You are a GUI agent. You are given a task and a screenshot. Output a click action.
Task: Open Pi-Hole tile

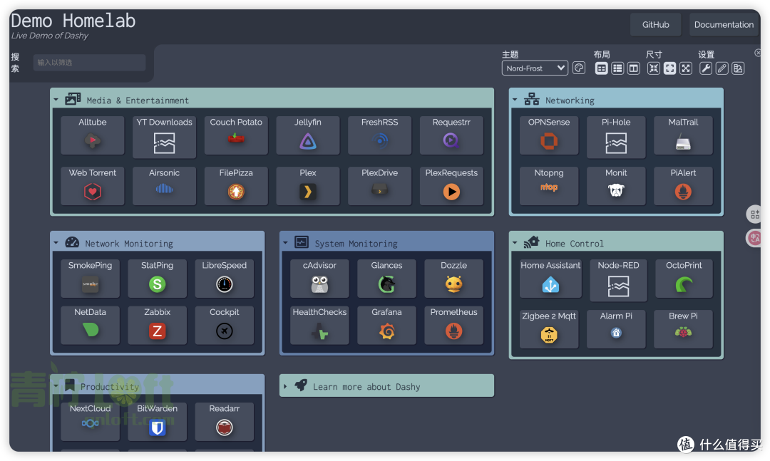coord(616,137)
